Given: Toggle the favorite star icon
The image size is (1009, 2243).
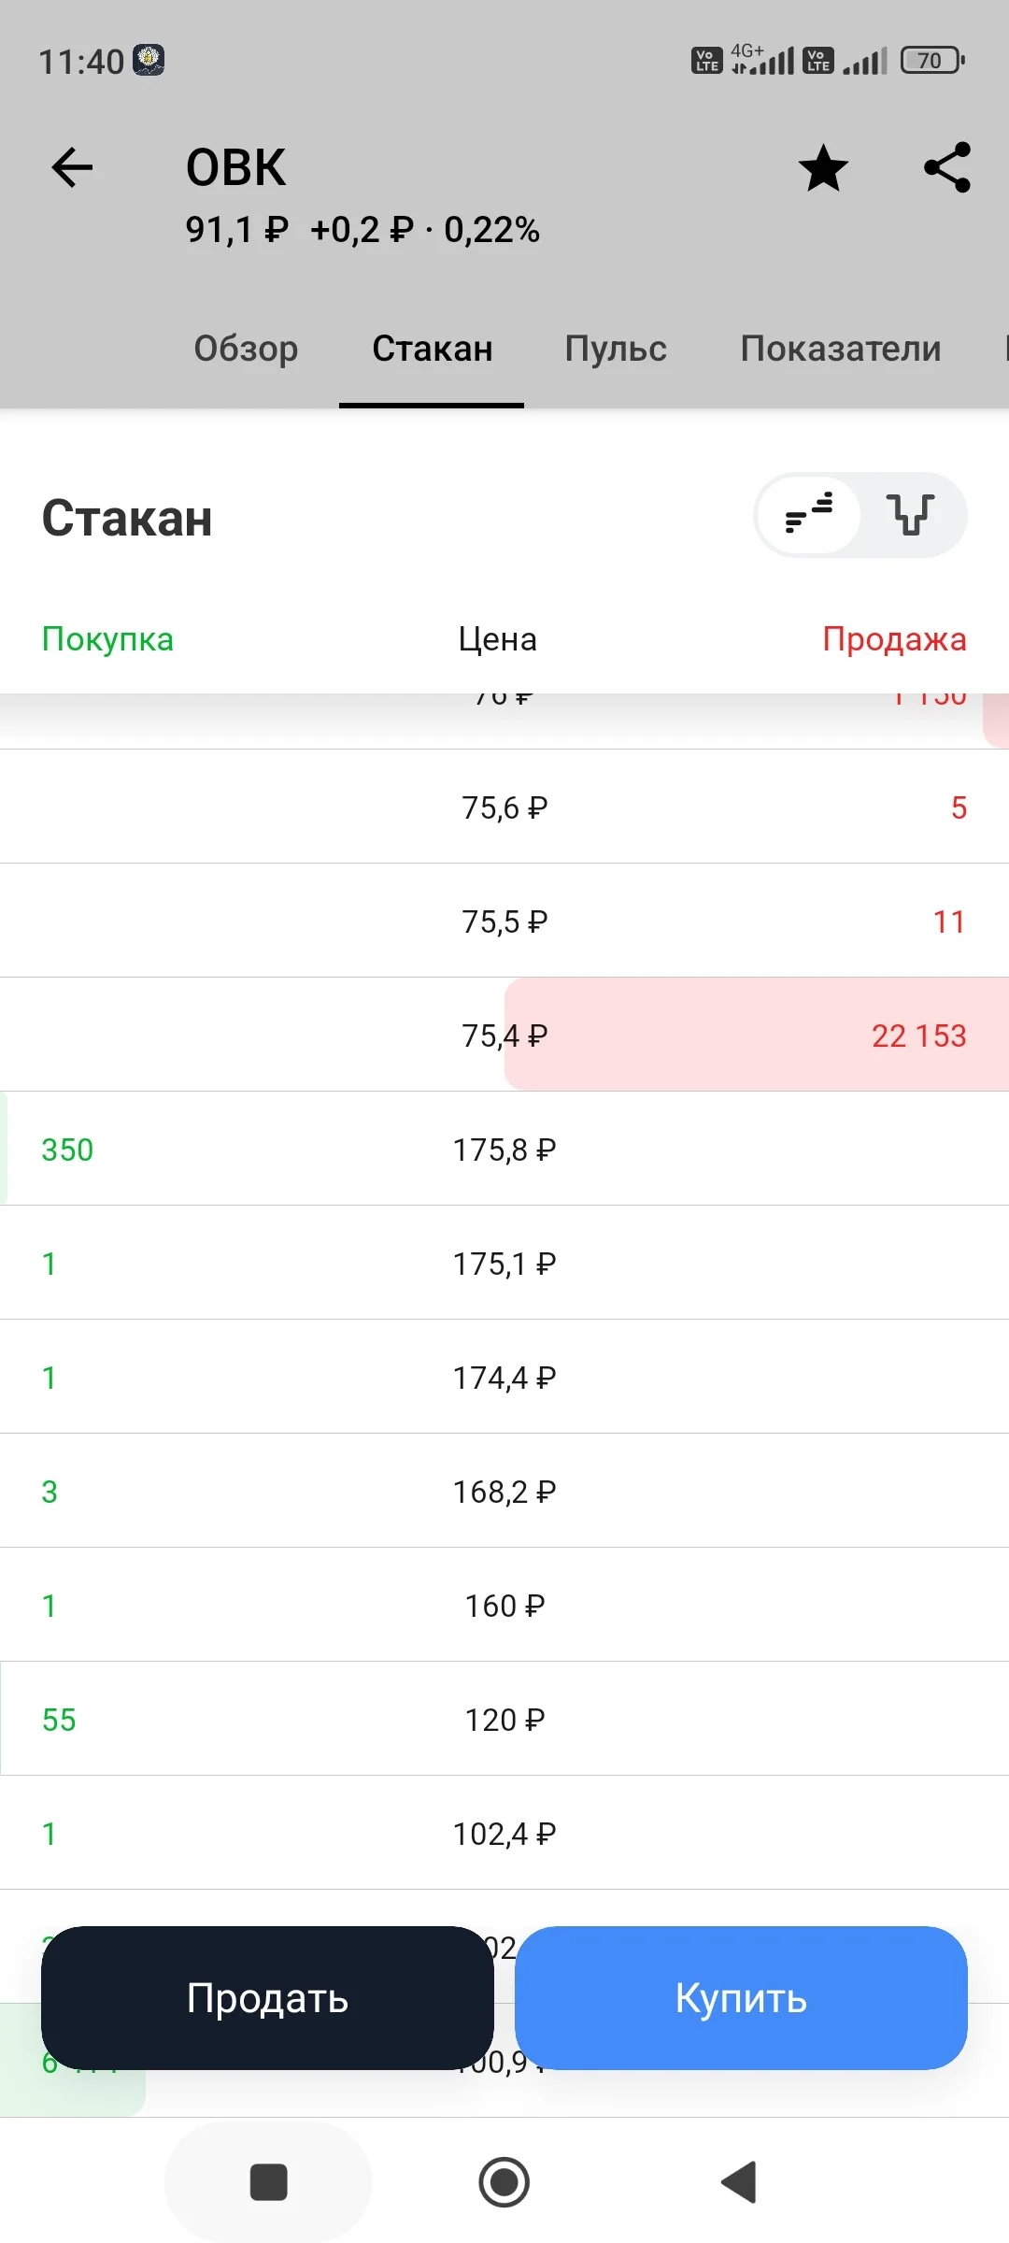Looking at the screenshot, I should click(x=823, y=168).
